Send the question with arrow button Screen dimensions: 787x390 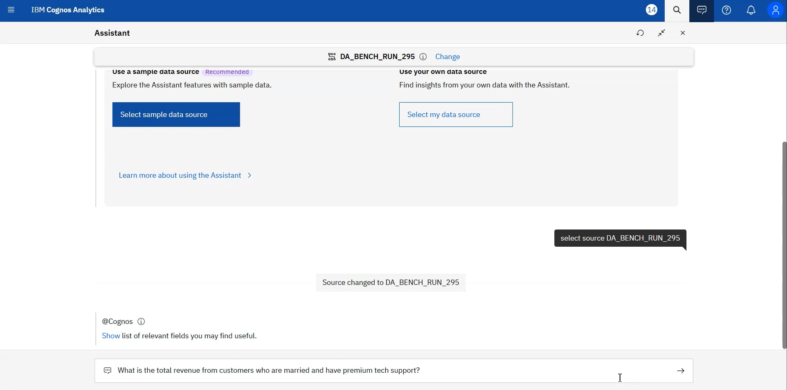(x=681, y=371)
